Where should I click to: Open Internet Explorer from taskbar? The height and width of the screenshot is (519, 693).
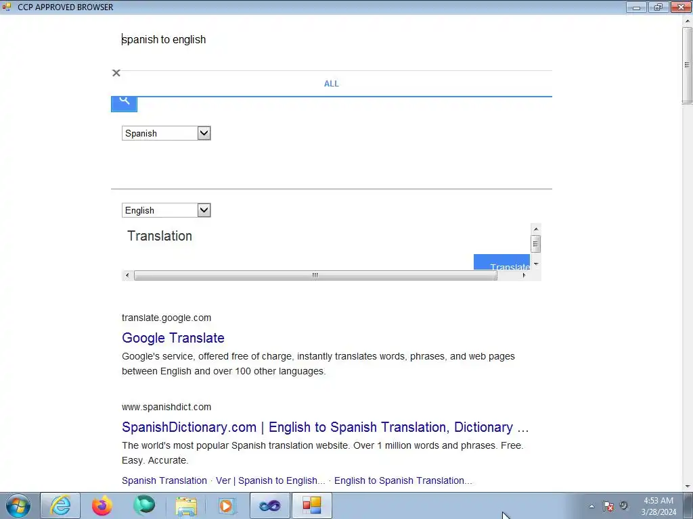pyautogui.click(x=60, y=505)
